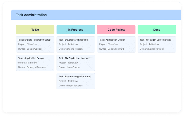
Task: Select the To Do column header
Action: pos(35,30)
